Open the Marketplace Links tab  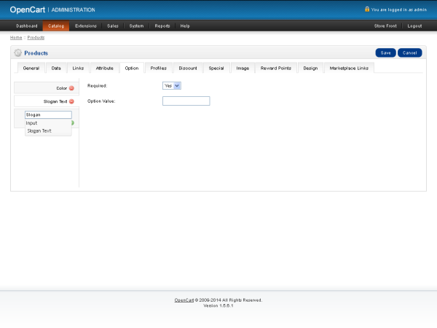[349, 68]
